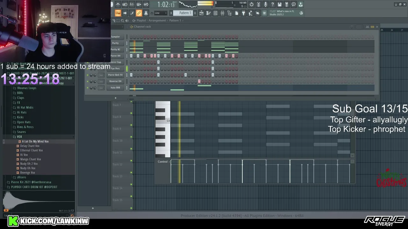Add channel with plus below rack
The image size is (408, 229).
pyautogui.click(x=115, y=98)
